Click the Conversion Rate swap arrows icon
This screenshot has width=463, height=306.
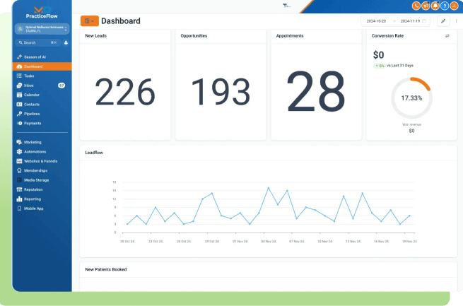[447, 36]
